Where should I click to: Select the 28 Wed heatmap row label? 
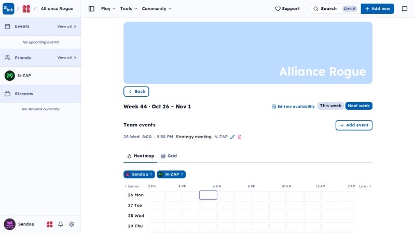point(136,215)
